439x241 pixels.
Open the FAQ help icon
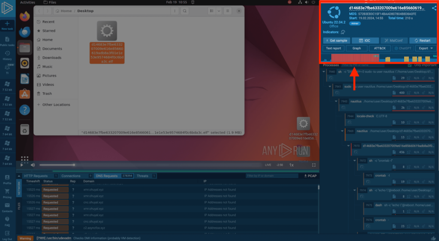pyautogui.click(x=7, y=220)
